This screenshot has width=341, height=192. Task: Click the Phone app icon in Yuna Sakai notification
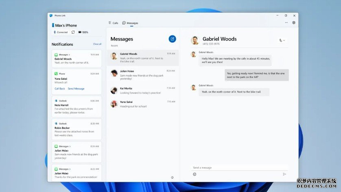click(56, 74)
